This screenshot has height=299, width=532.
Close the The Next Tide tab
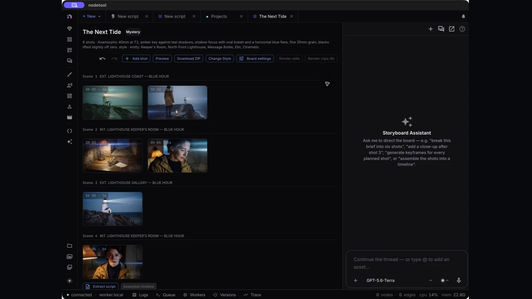tap(292, 16)
